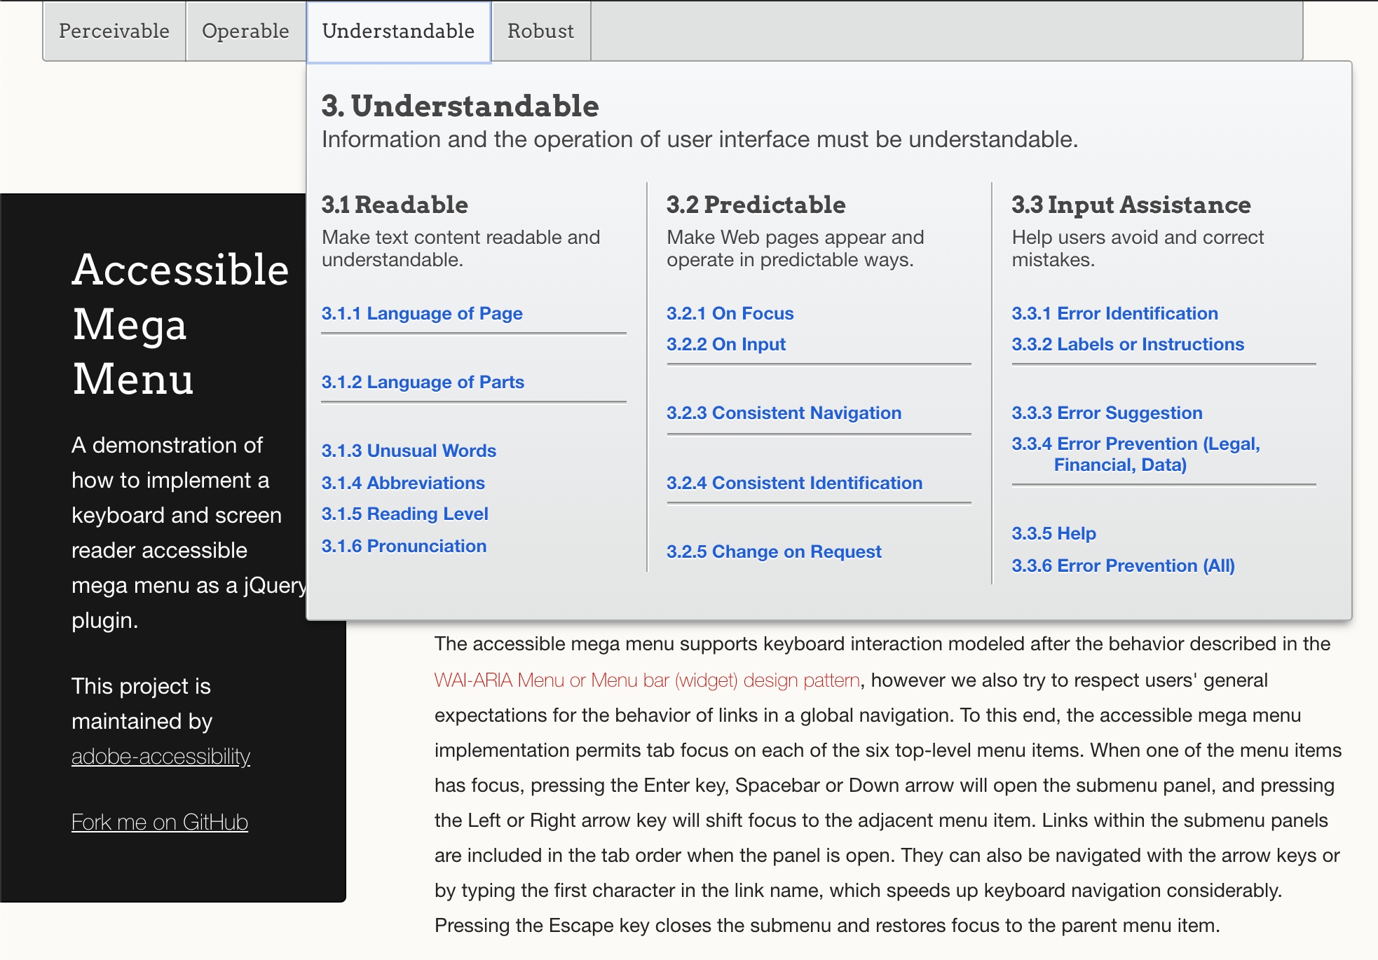Open 3.3.1 Error Identification
The height and width of the screenshot is (960, 1378).
click(x=1115, y=313)
